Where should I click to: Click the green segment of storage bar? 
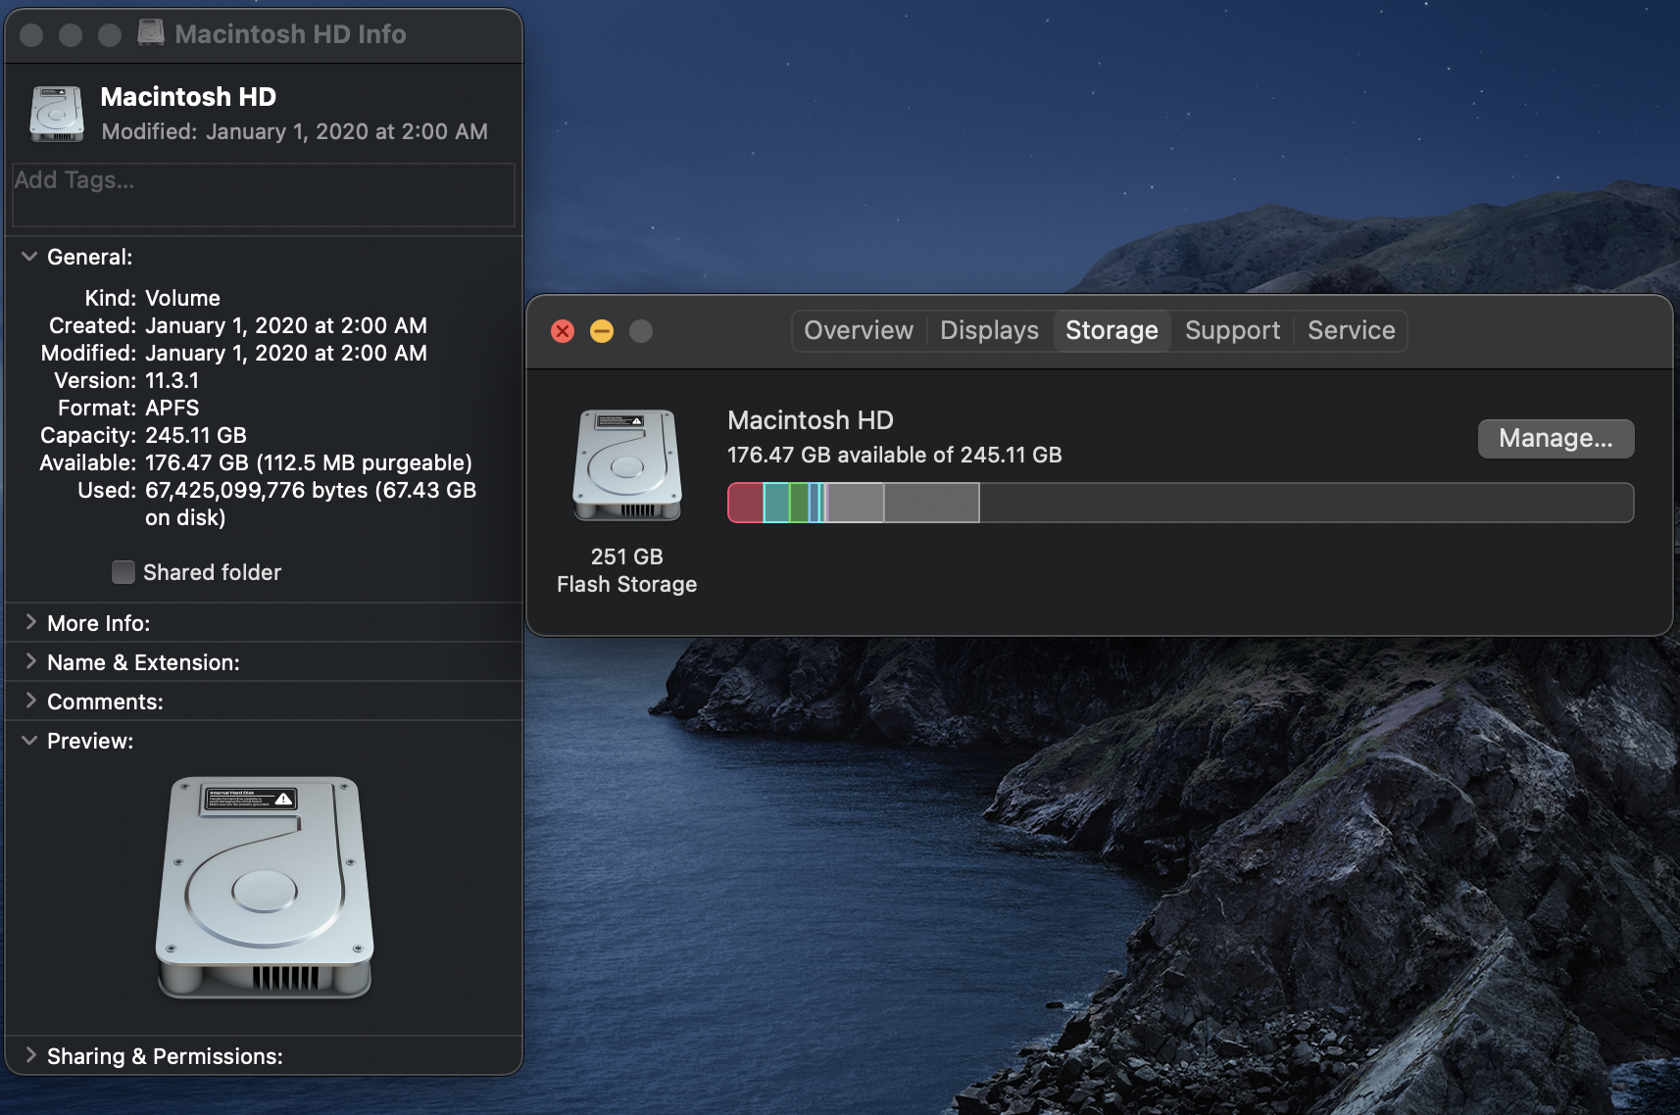[x=799, y=503]
